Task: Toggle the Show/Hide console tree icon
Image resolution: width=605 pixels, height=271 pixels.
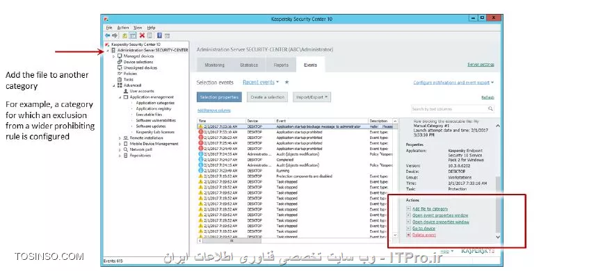Action: tap(132, 35)
